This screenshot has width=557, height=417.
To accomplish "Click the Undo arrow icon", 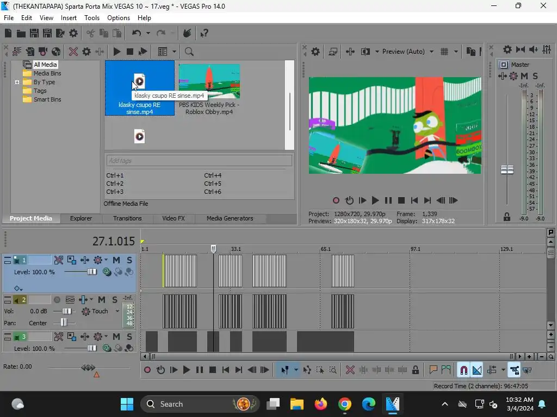I will tap(137, 33).
